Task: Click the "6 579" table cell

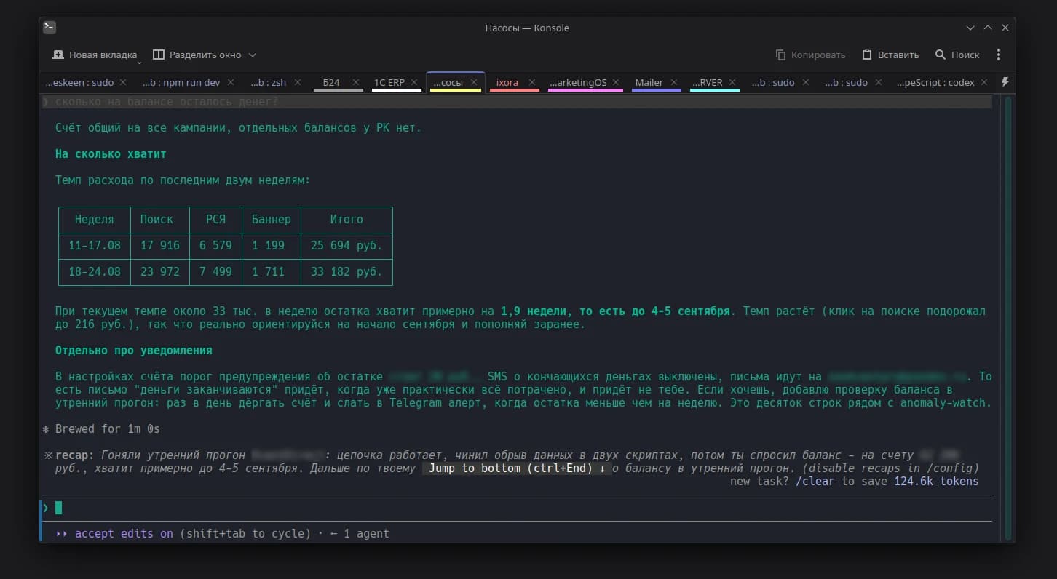Action: pos(215,245)
